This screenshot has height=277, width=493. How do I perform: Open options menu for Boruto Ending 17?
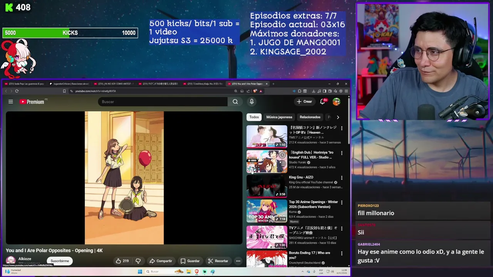[342, 254]
